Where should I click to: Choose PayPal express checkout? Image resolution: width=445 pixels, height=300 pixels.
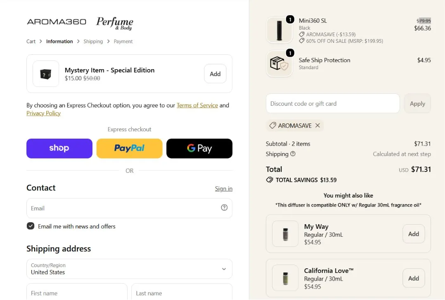pyautogui.click(x=130, y=148)
